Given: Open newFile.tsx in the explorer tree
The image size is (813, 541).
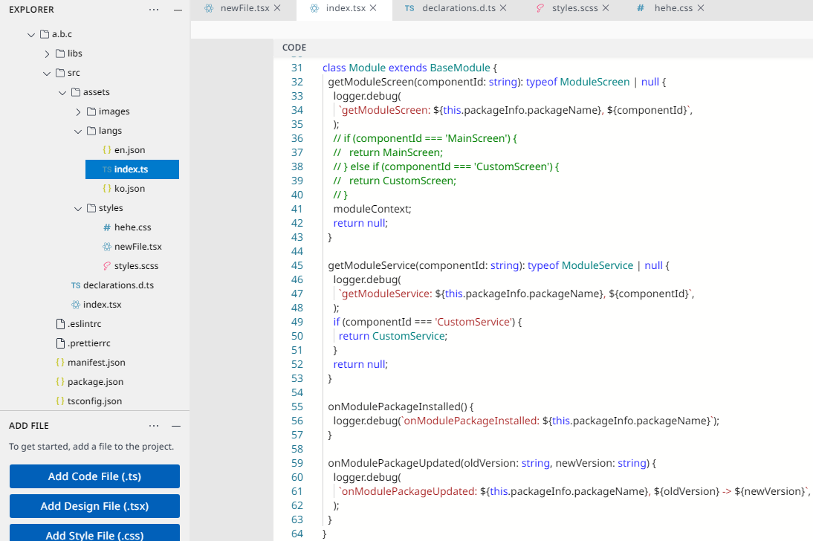Looking at the screenshot, I should pos(138,247).
